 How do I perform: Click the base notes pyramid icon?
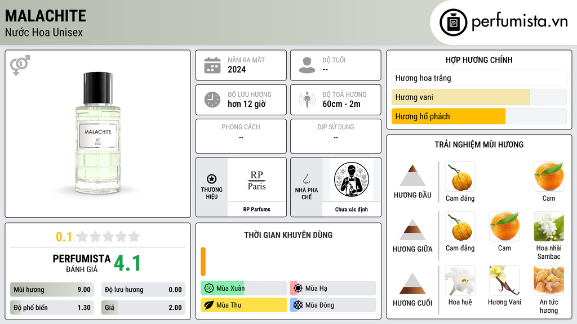point(412,283)
